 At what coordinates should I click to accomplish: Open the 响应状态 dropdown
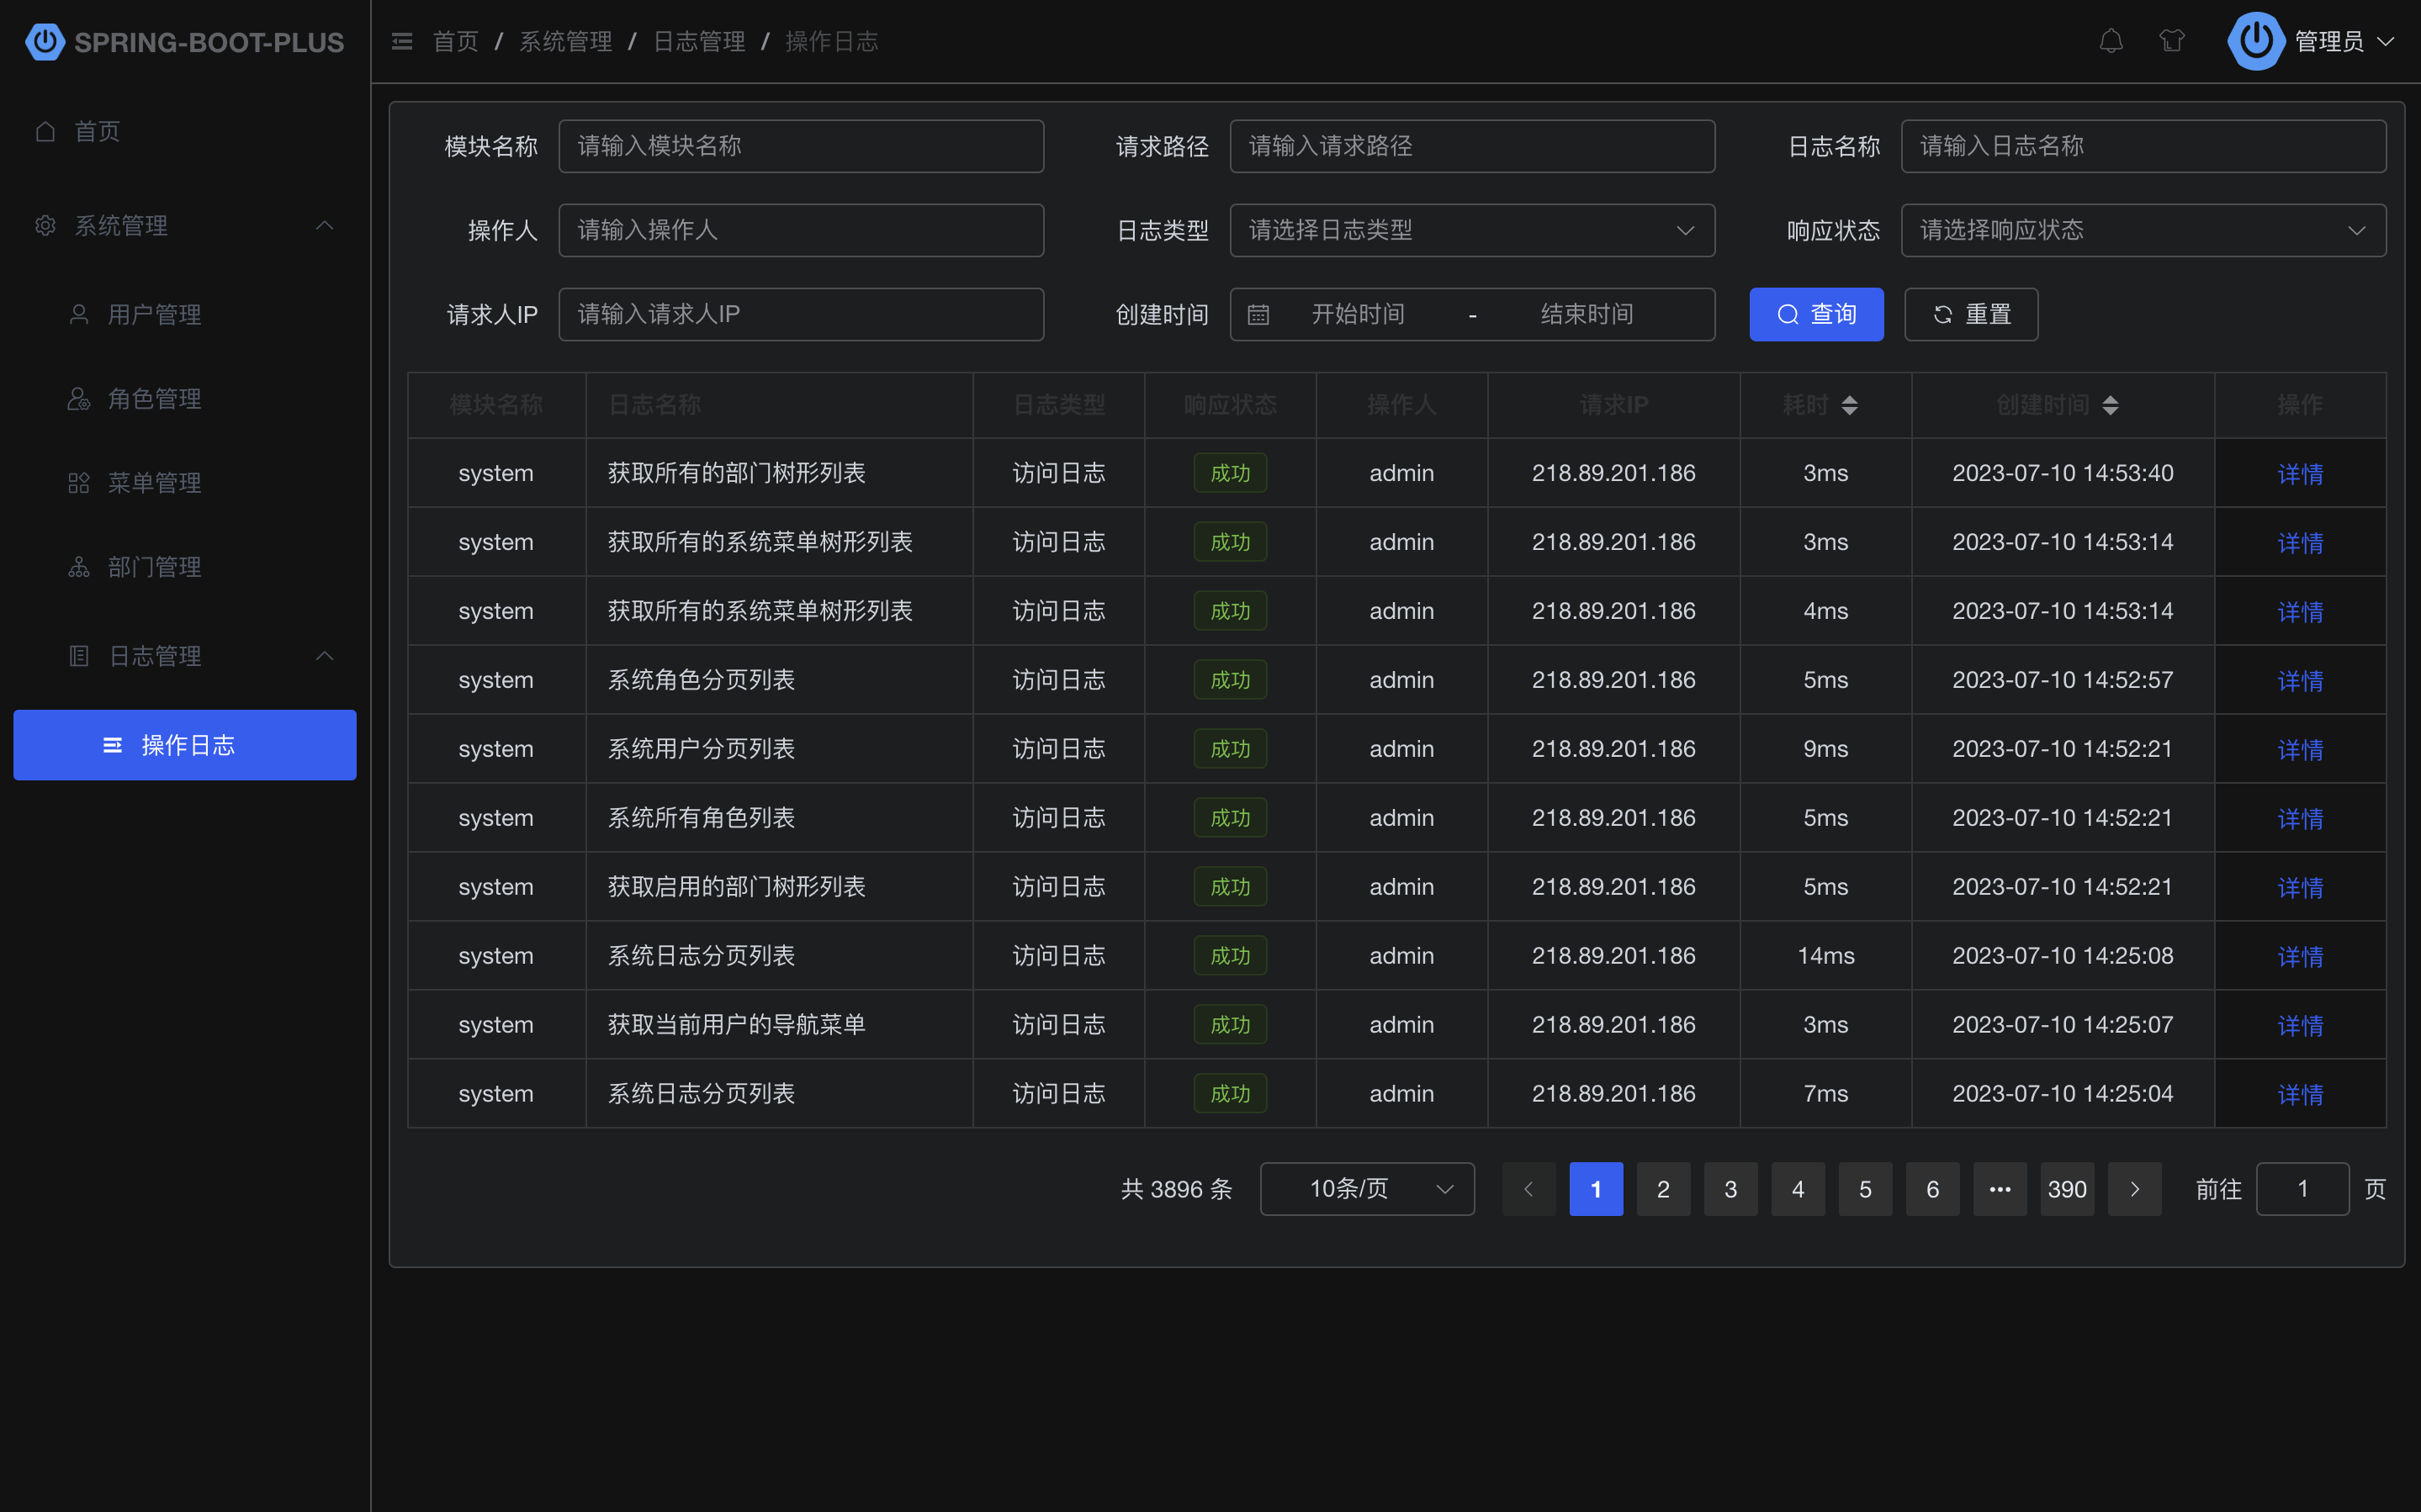pos(2142,231)
